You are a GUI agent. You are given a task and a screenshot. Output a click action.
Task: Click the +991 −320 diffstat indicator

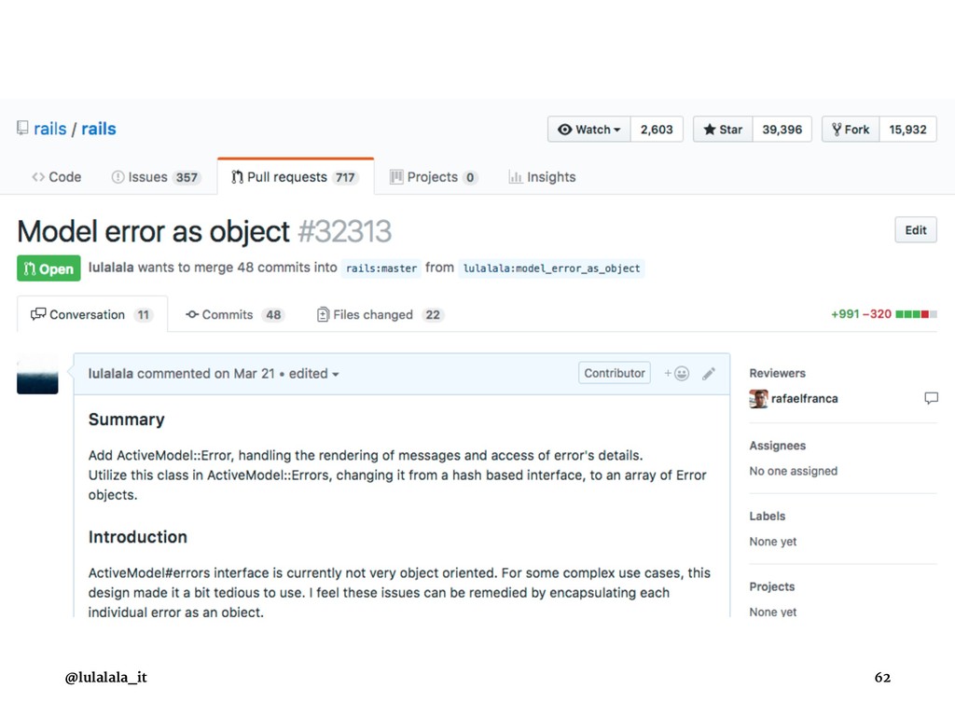point(884,314)
